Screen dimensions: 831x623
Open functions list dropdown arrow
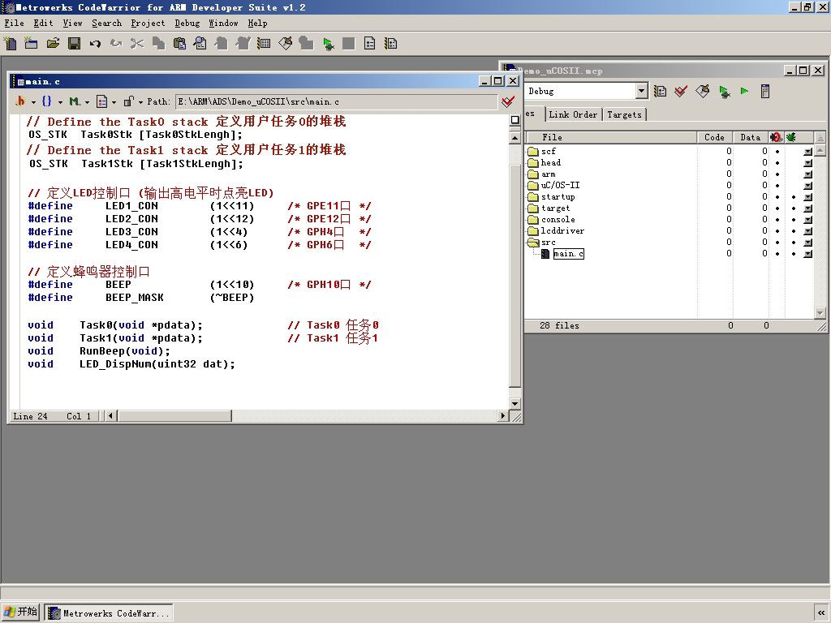[x=60, y=101]
